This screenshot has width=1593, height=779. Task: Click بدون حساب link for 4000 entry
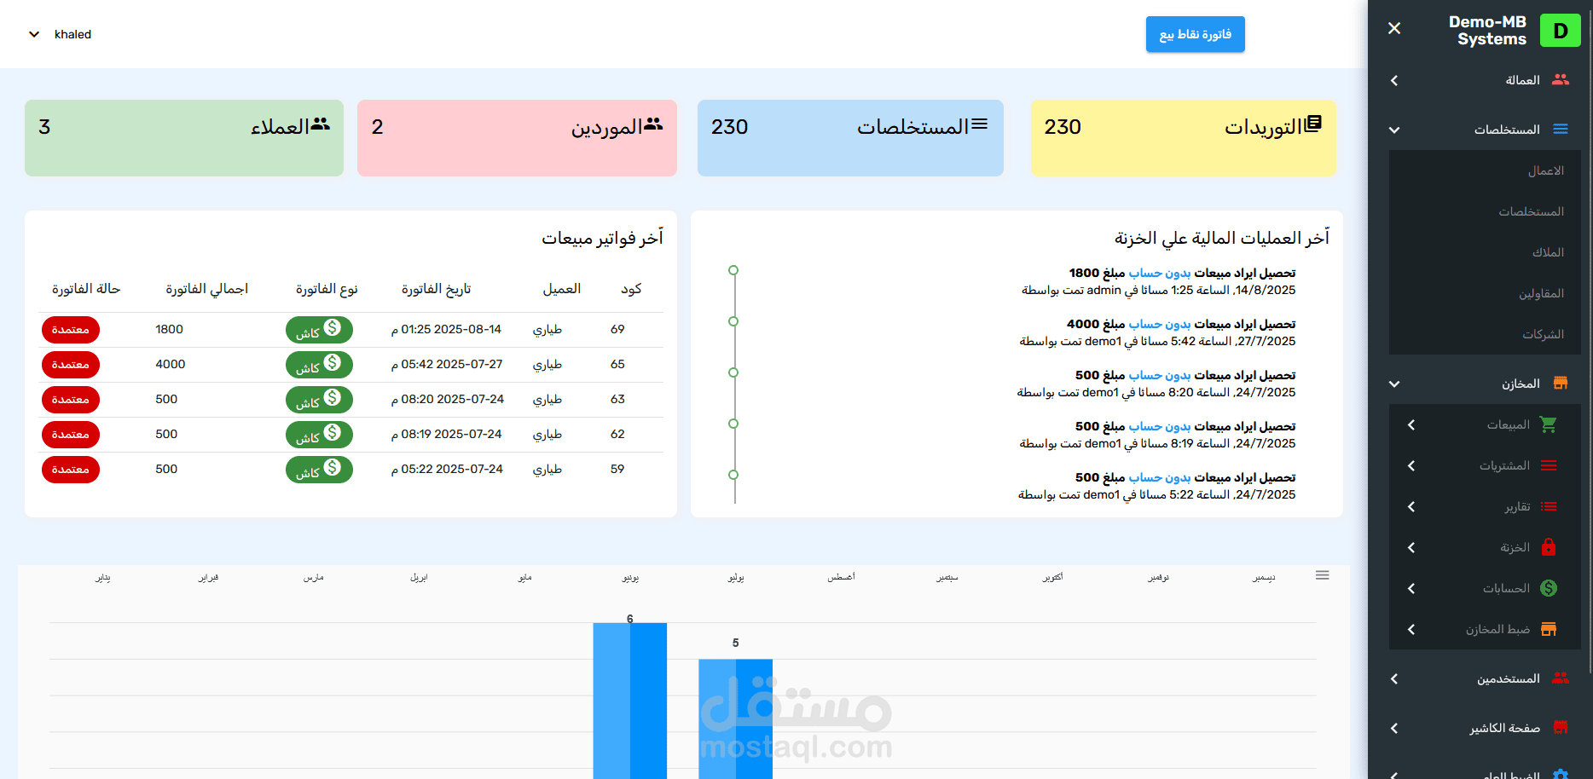pos(1160,324)
